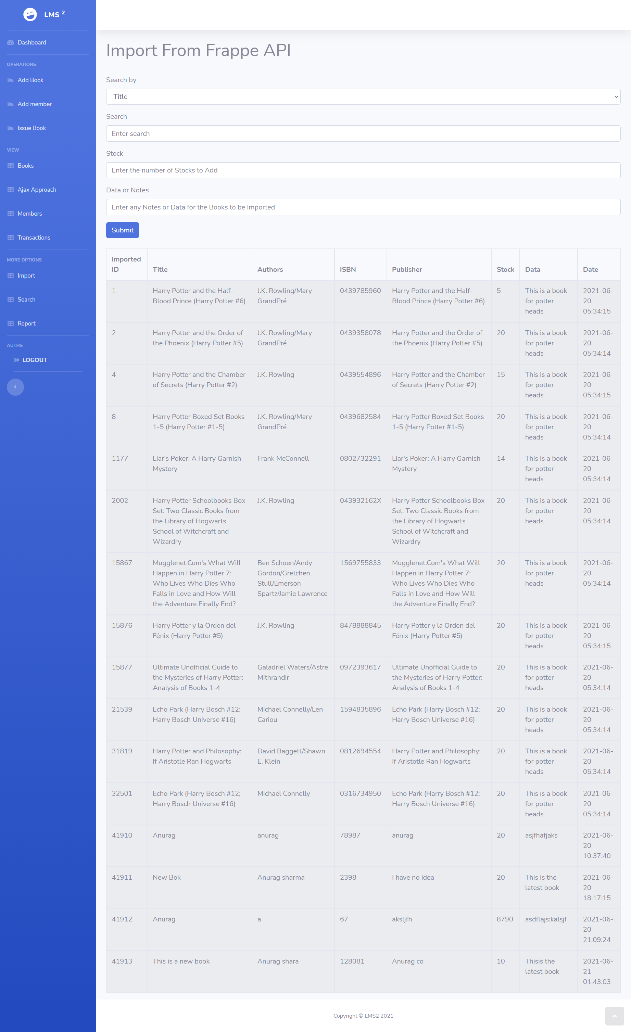Click the Import icon under MORE OPTIONS
The width and height of the screenshot is (631, 1032).
[x=11, y=275]
